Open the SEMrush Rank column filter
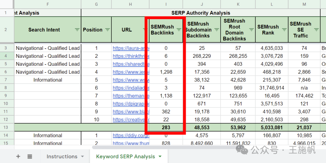326x163 pixels. [x=284, y=30]
